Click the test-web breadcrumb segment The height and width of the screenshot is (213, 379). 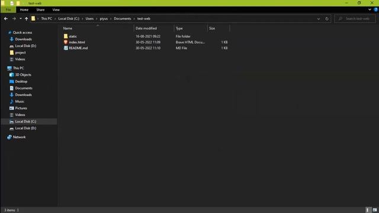coord(143,18)
